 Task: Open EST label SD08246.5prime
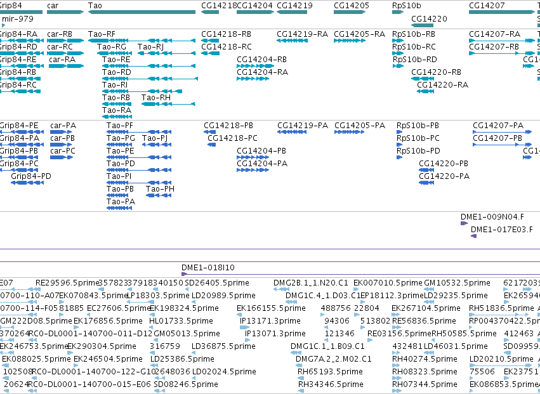point(186,384)
